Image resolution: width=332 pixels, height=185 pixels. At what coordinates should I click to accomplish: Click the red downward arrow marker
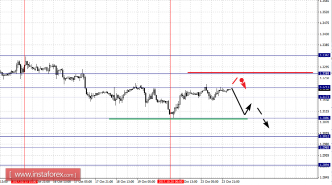pos(243,85)
